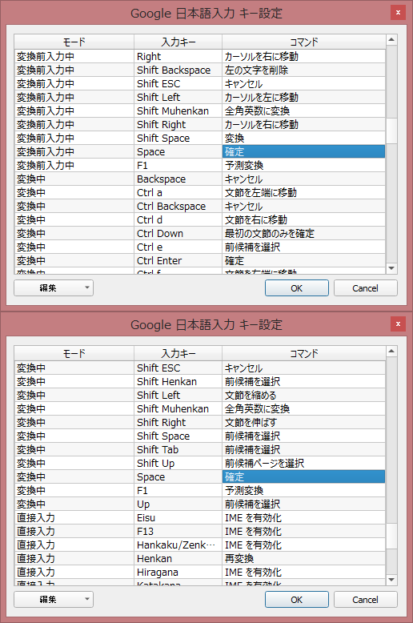Select the '再変換' command cell
The width and height of the screenshot is (413, 623).
pyautogui.click(x=304, y=558)
